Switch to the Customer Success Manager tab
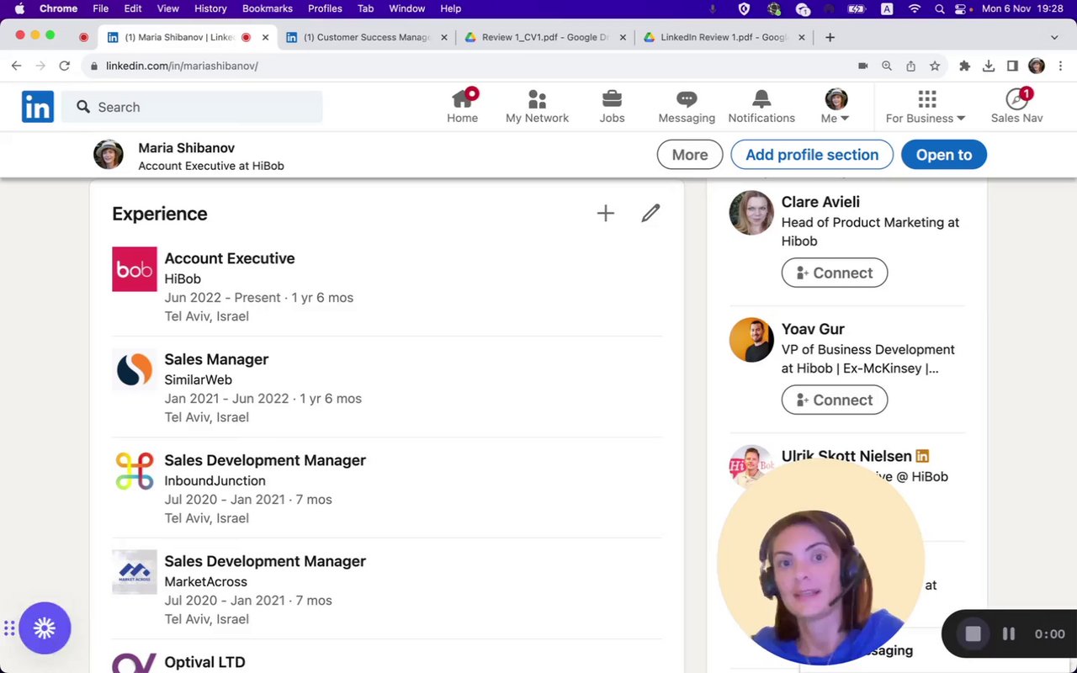 [x=367, y=37]
